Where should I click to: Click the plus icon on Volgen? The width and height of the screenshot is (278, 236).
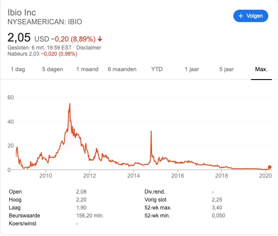(x=241, y=16)
